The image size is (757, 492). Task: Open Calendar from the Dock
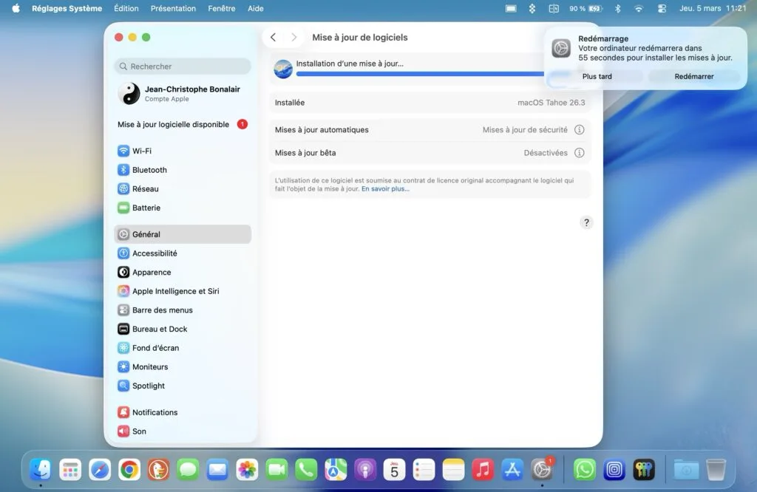click(395, 469)
